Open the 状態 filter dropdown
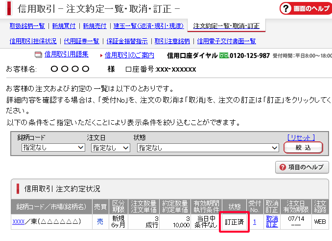 coord(208,147)
